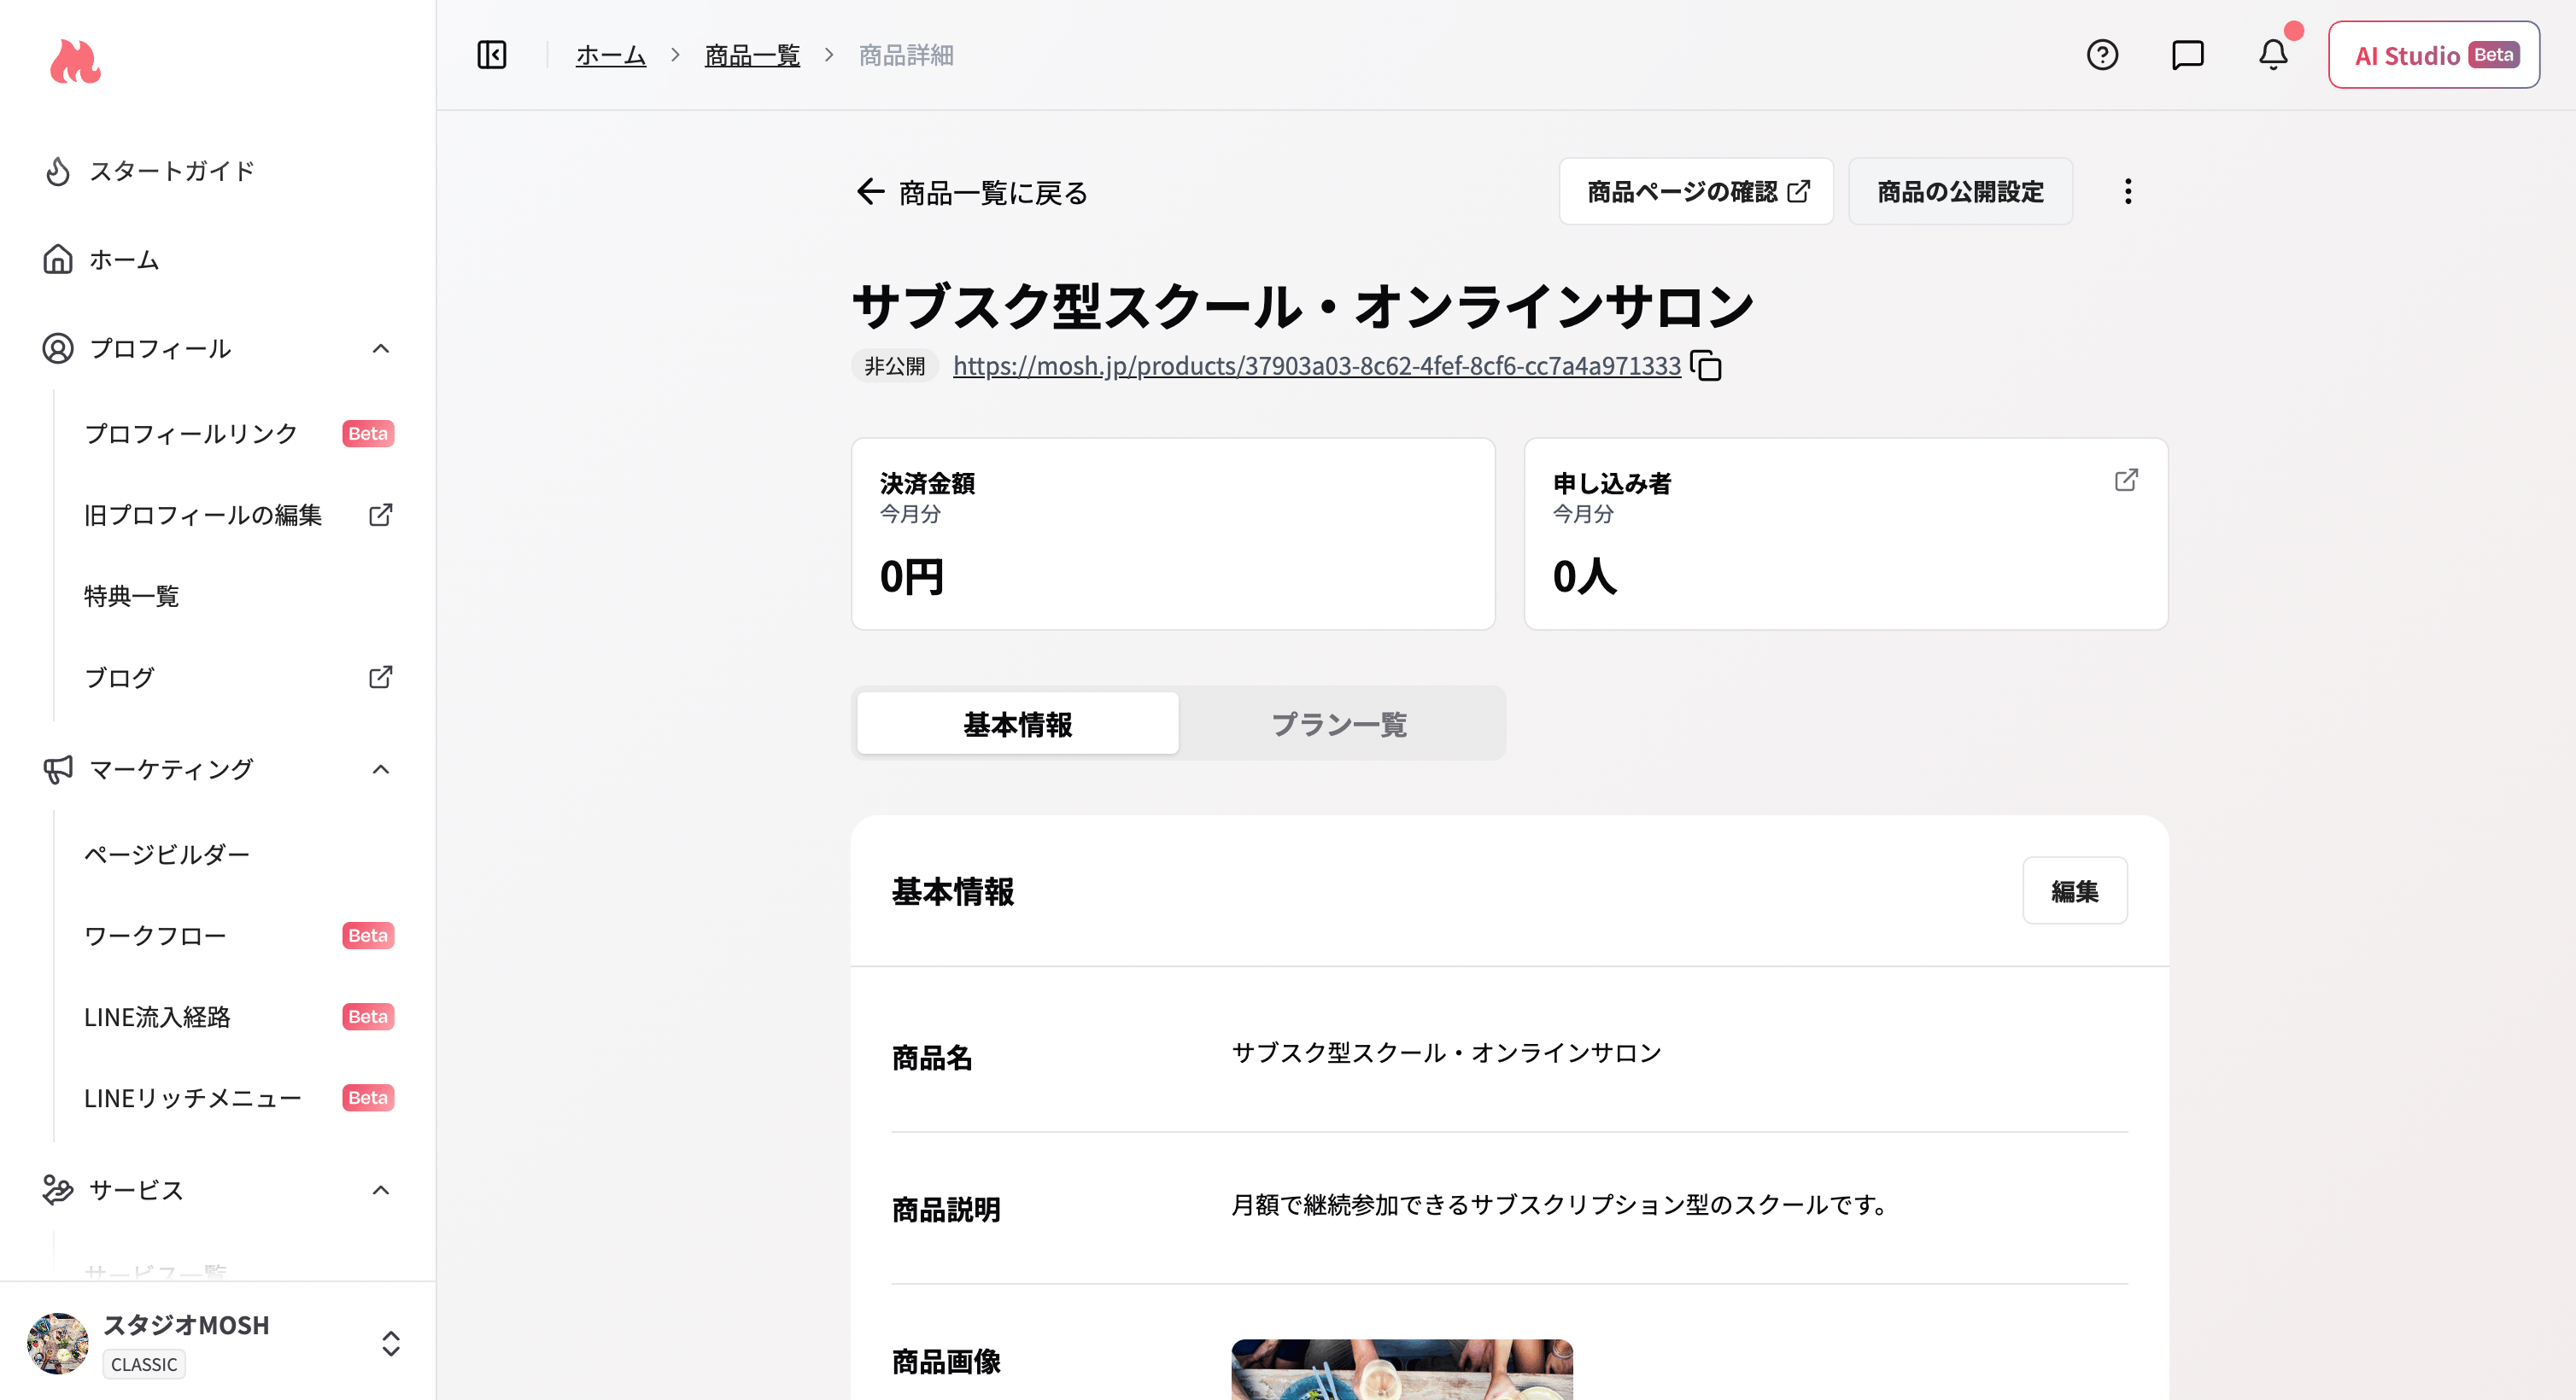
Task: Collapse the sidebar panel icon
Action: coord(492,55)
